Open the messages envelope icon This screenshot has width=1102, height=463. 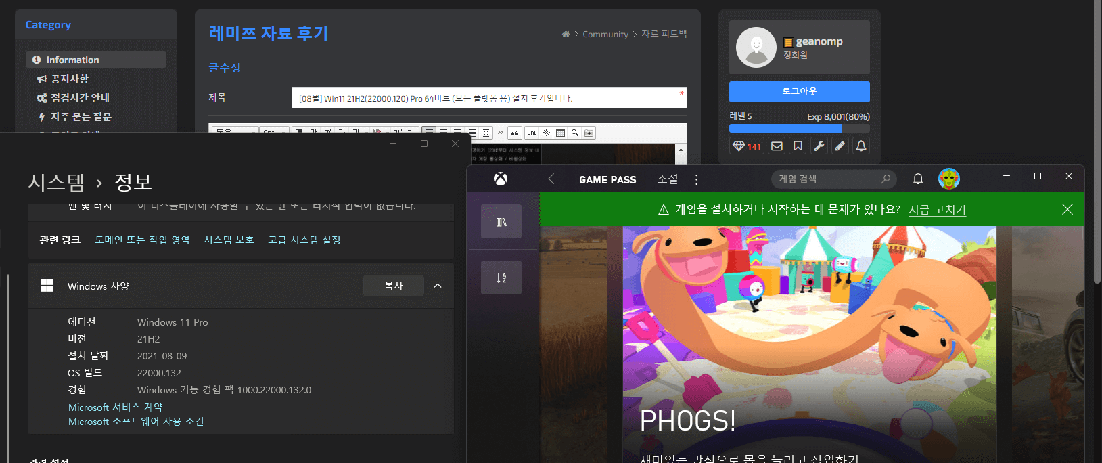tap(777, 146)
